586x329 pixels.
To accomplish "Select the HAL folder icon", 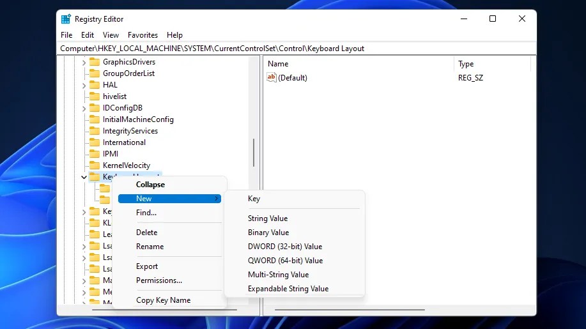I will (x=95, y=85).
